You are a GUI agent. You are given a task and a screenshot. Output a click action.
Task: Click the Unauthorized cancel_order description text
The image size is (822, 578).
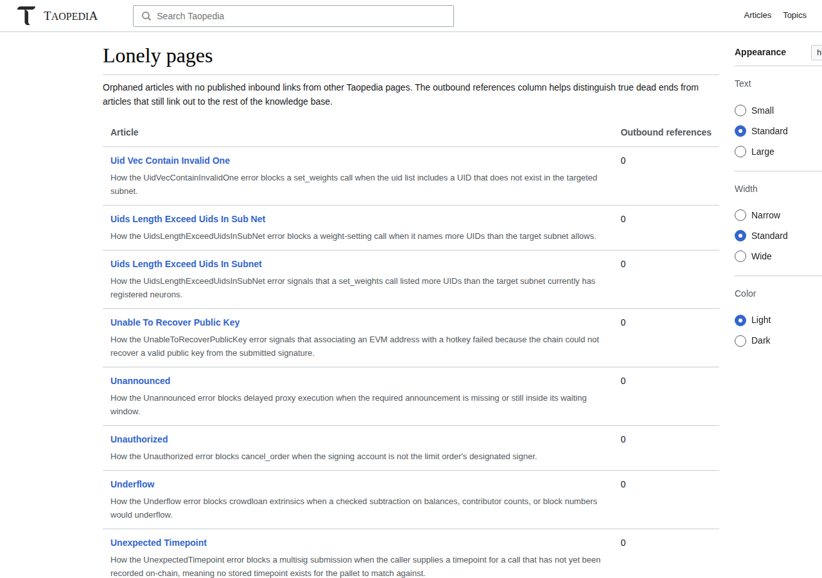[x=324, y=457]
